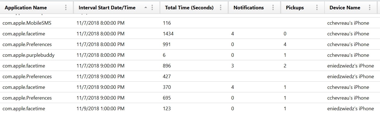Viewport: 380px width, 113px height.
Task: Click eniedzwiedz's iPhone in the 427 seconds row
Action: tap(350, 77)
